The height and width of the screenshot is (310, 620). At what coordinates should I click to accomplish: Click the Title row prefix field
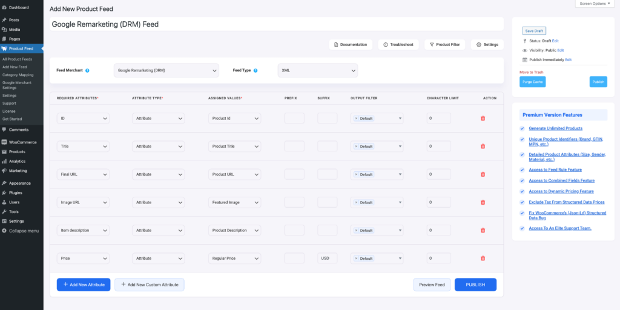pyautogui.click(x=294, y=147)
